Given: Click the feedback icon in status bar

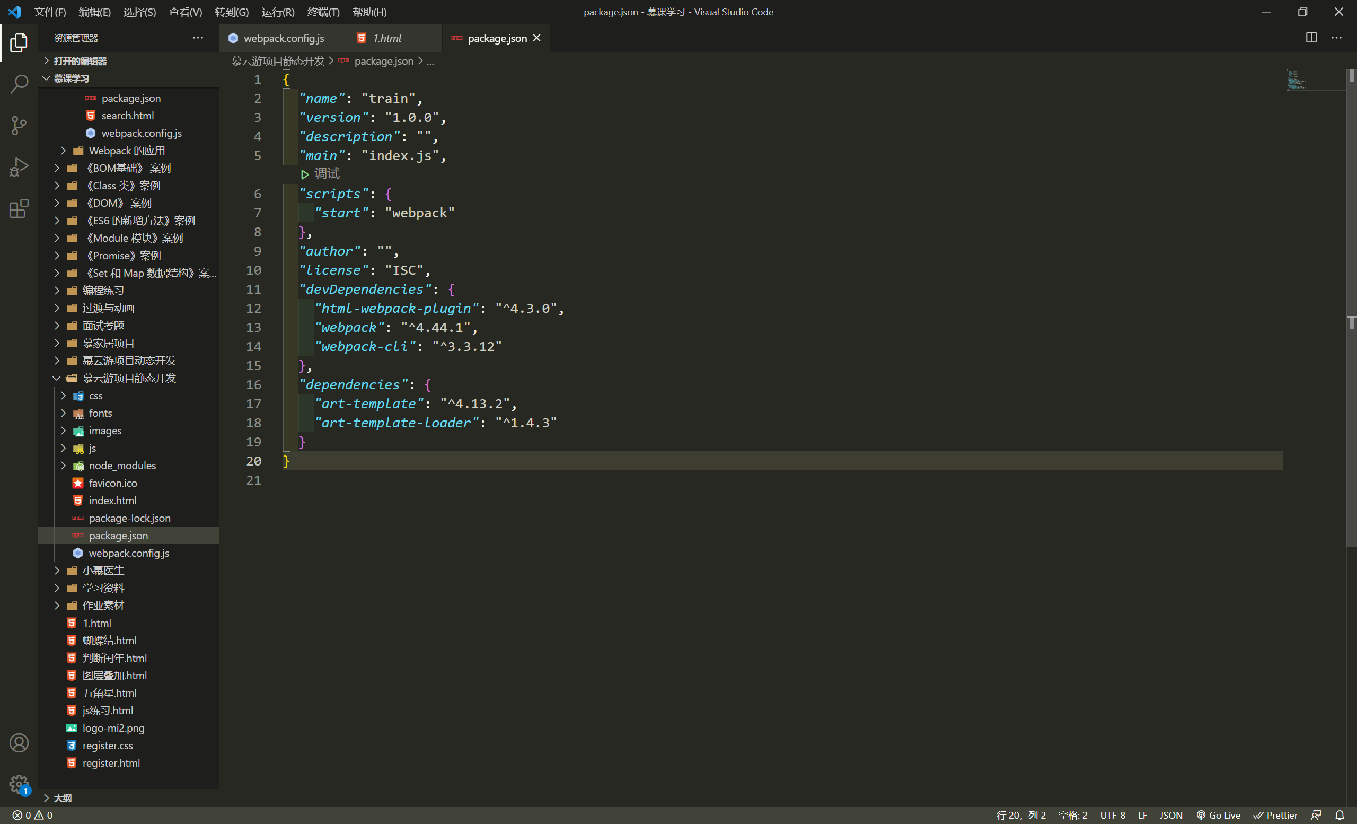Looking at the screenshot, I should point(1316,814).
